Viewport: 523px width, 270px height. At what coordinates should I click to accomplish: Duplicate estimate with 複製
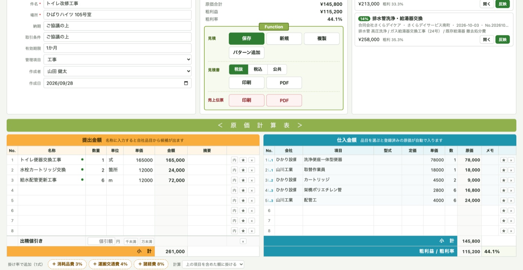(322, 38)
